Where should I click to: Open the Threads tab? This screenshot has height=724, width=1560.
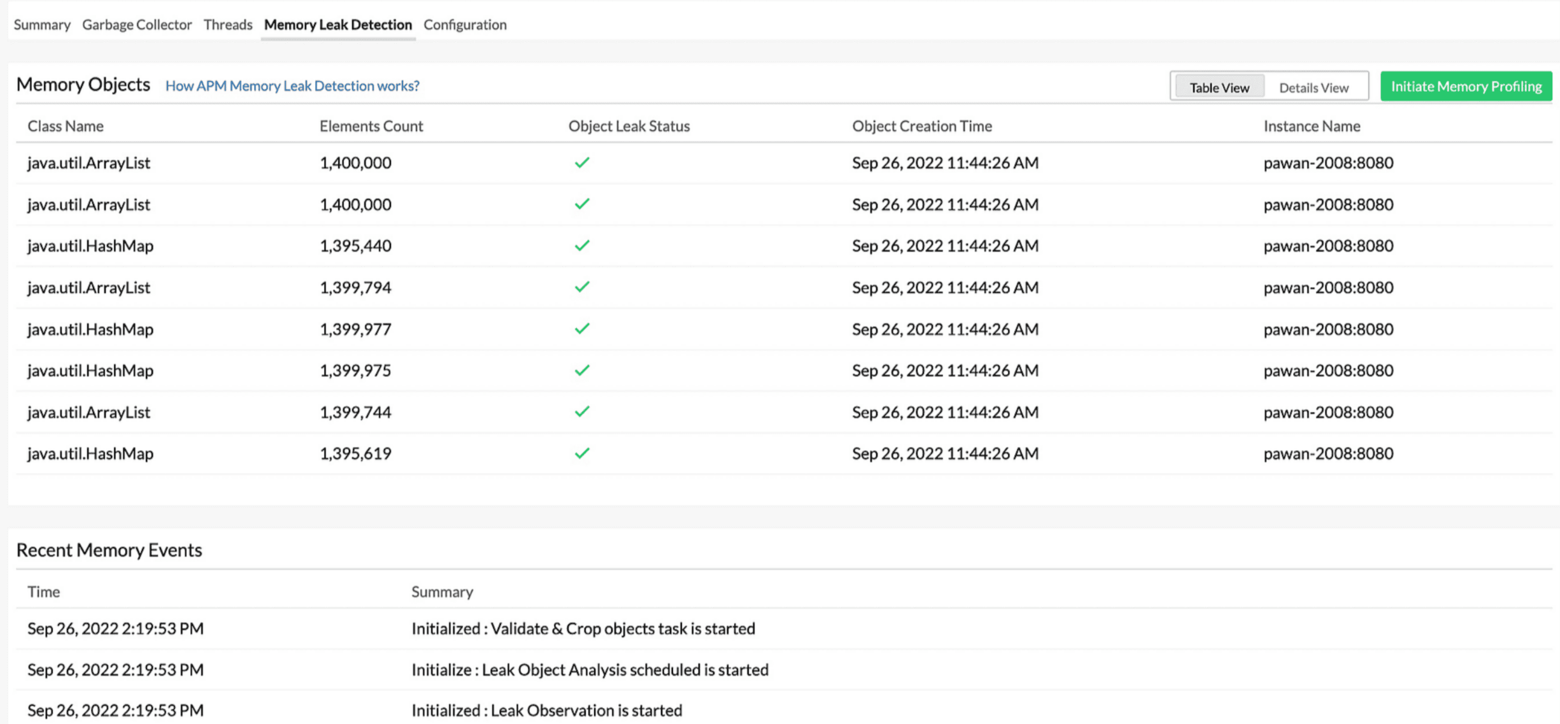[228, 25]
